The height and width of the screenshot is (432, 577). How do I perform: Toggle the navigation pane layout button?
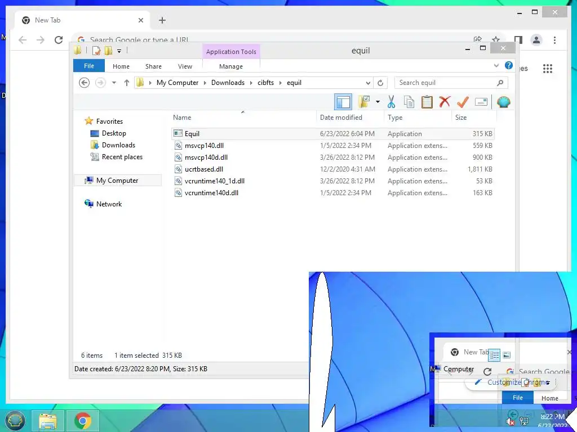(x=343, y=102)
